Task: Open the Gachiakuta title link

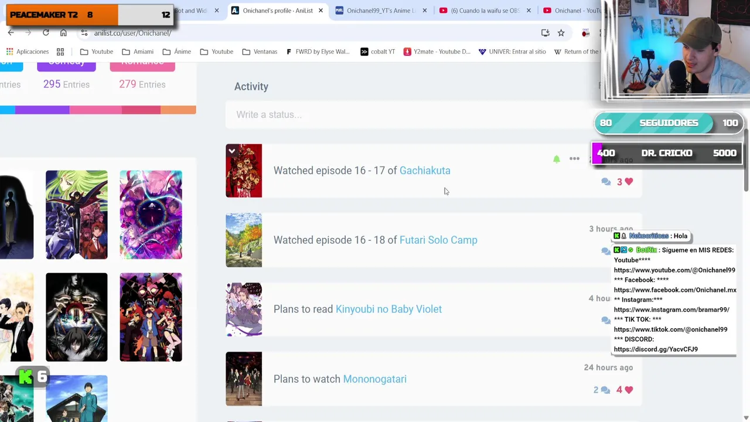Action: coord(425,171)
